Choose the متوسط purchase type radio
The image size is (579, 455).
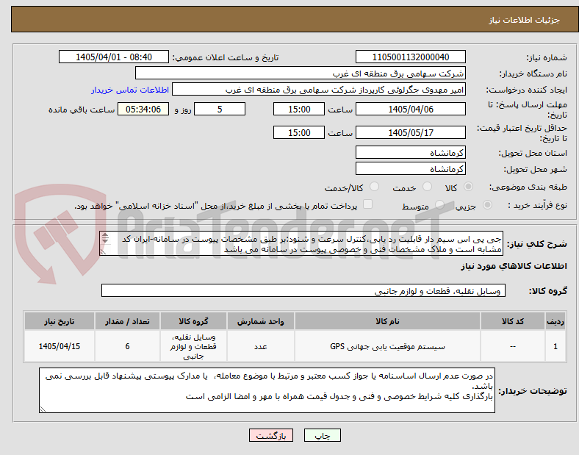(x=439, y=205)
